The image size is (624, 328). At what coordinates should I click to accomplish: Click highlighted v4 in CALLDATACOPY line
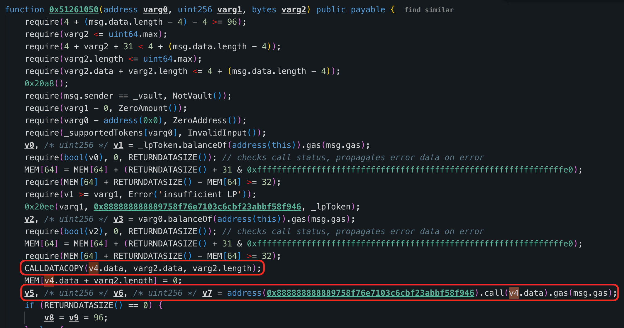[x=94, y=268]
